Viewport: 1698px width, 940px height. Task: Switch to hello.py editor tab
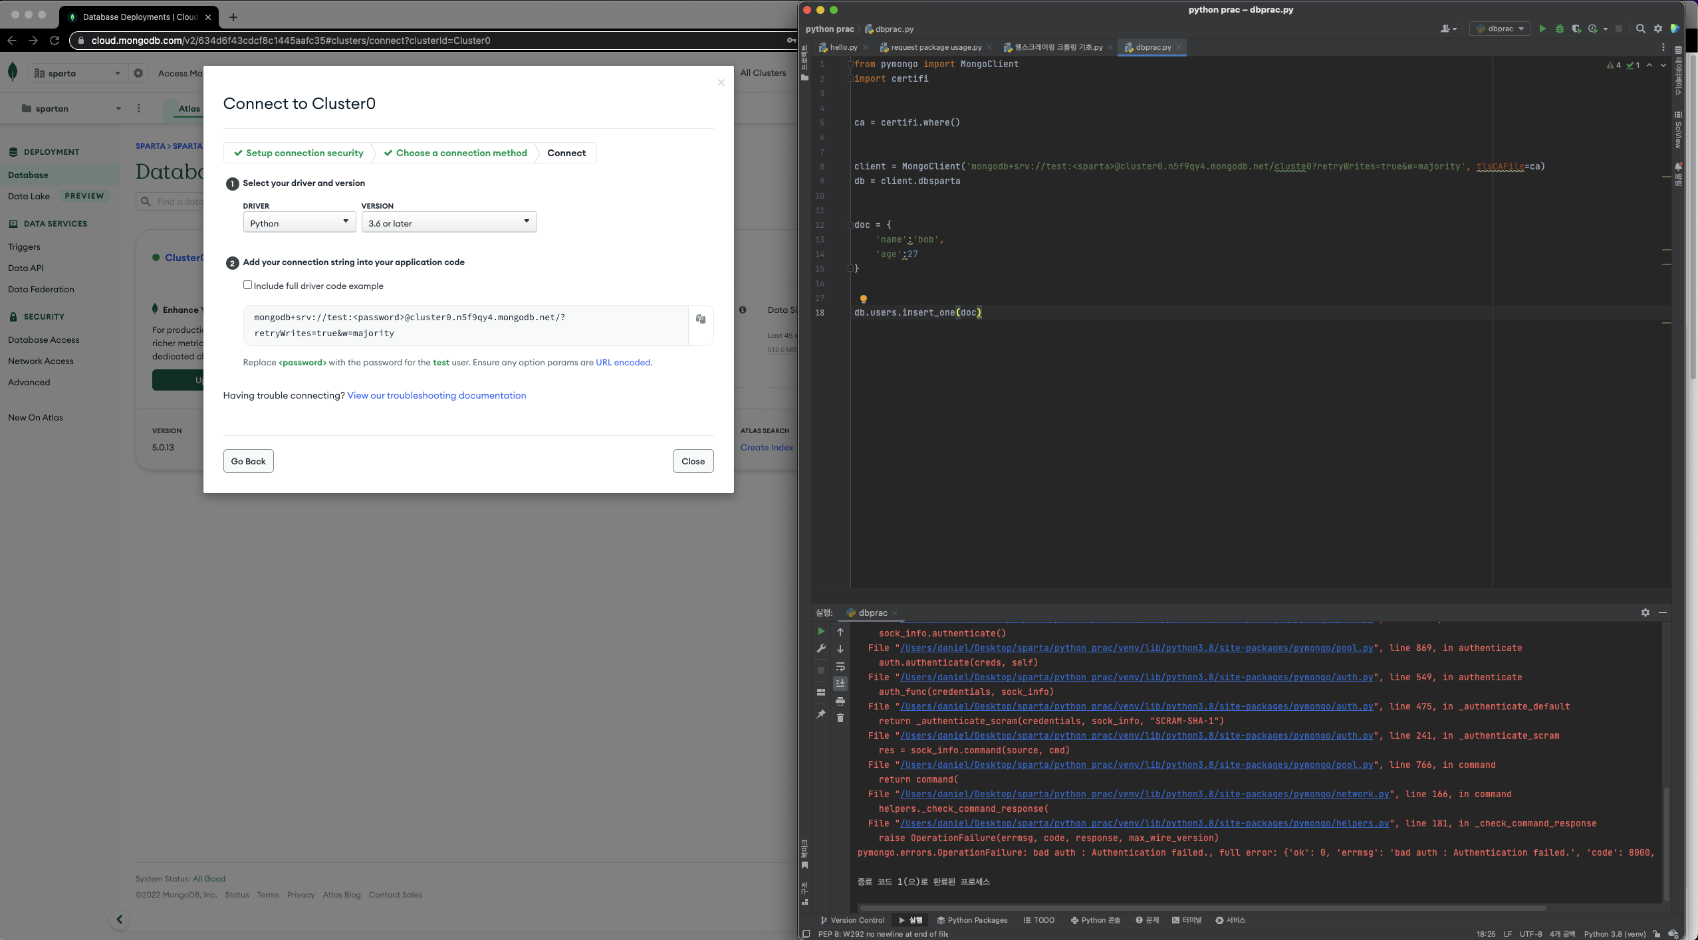tap(843, 47)
